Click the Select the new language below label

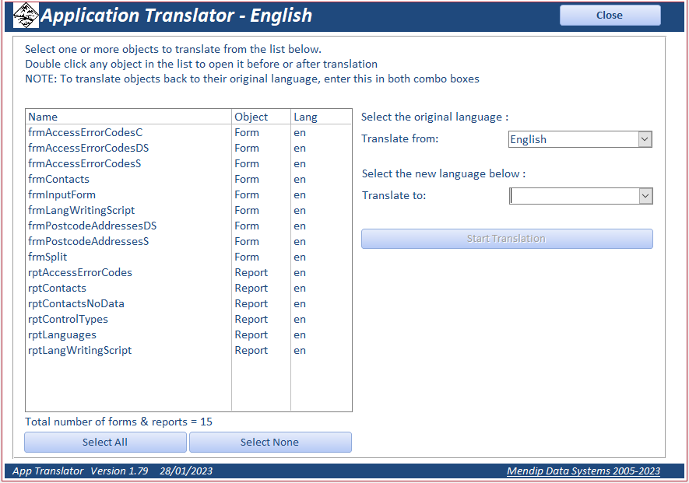tap(444, 174)
